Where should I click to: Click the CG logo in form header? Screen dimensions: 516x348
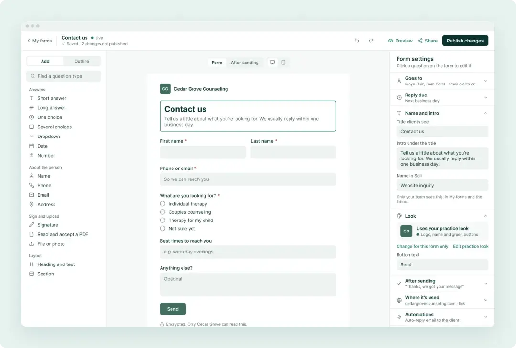[x=165, y=89]
